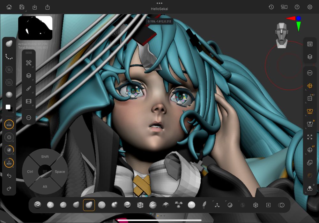Image resolution: width=319 pixels, height=223 pixels.
Task: Toggle the LF globe icon
Action: coord(310,150)
